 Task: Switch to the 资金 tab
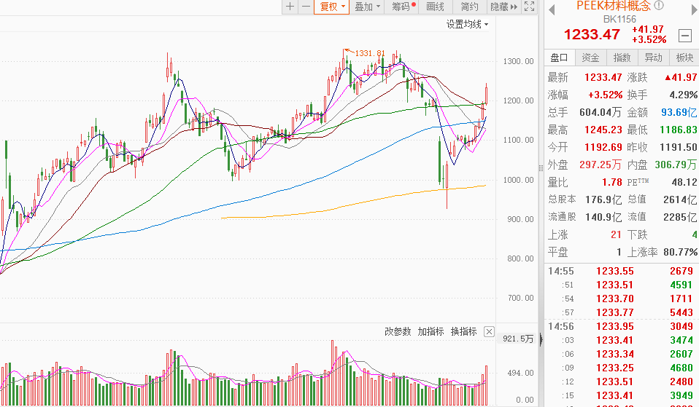click(590, 58)
